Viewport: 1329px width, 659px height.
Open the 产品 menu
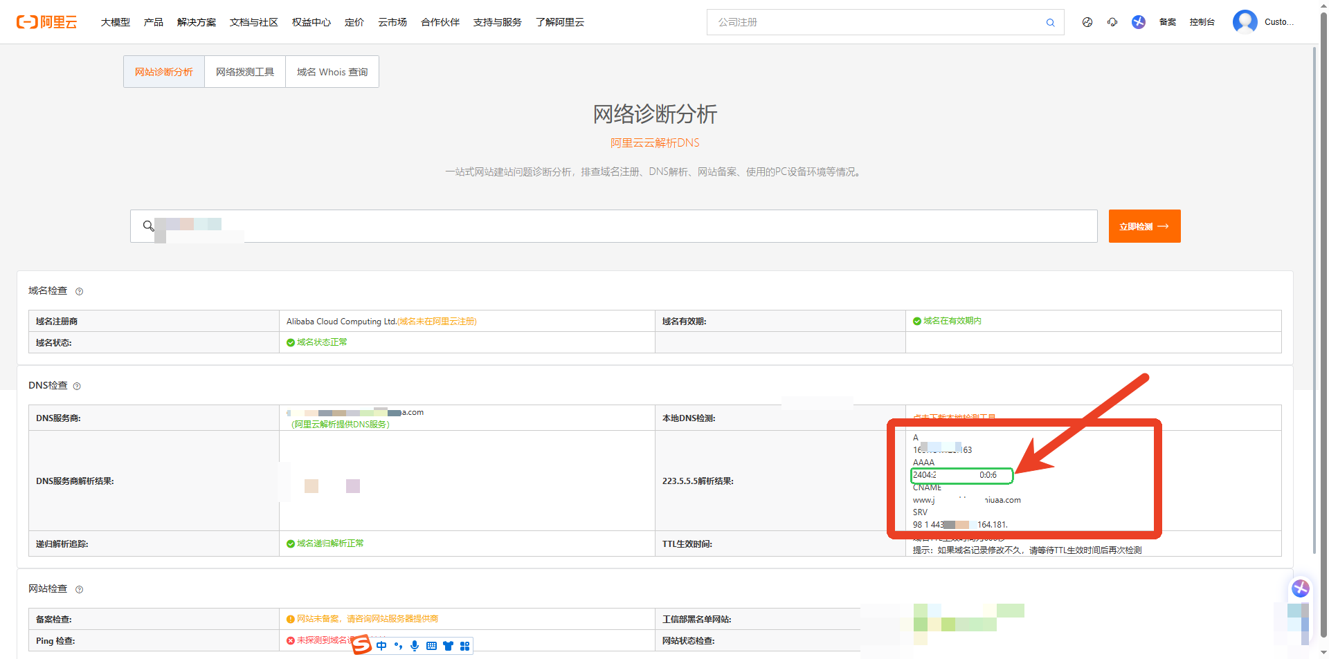pos(154,22)
